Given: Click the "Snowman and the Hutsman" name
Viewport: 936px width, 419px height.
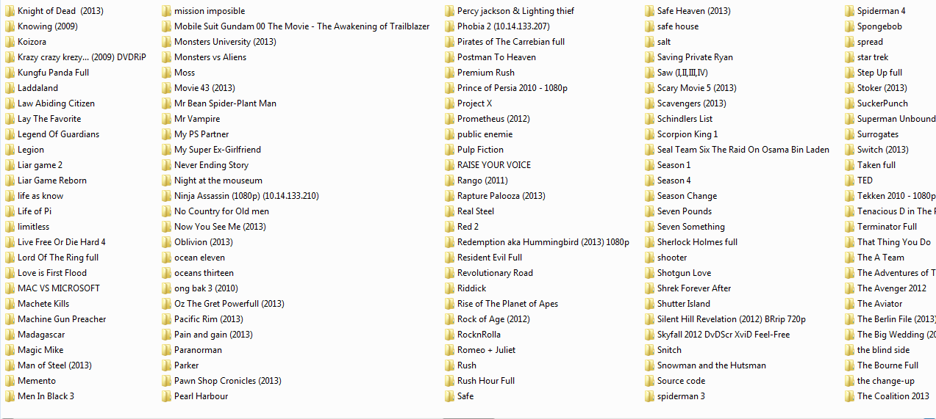Looking at the screenshot, I should coord(712,365).
